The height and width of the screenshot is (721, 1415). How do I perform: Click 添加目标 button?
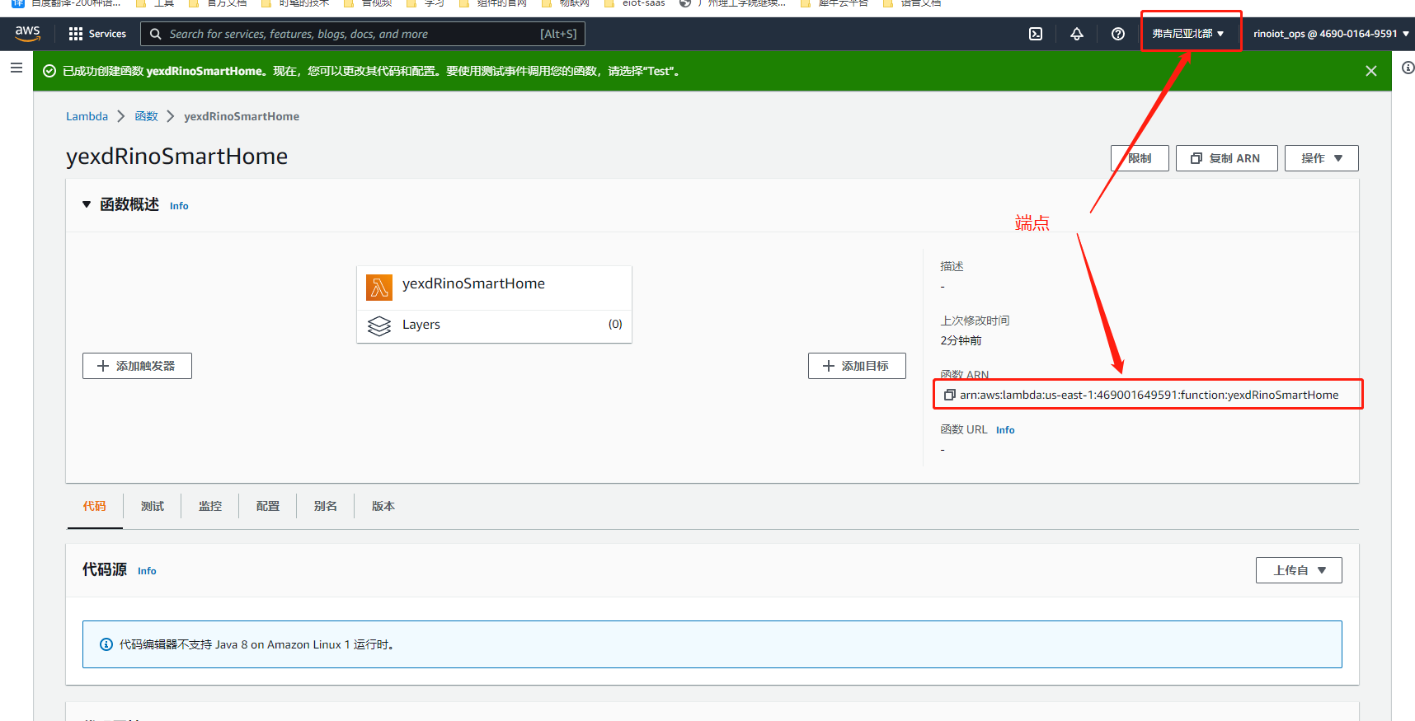857,366
